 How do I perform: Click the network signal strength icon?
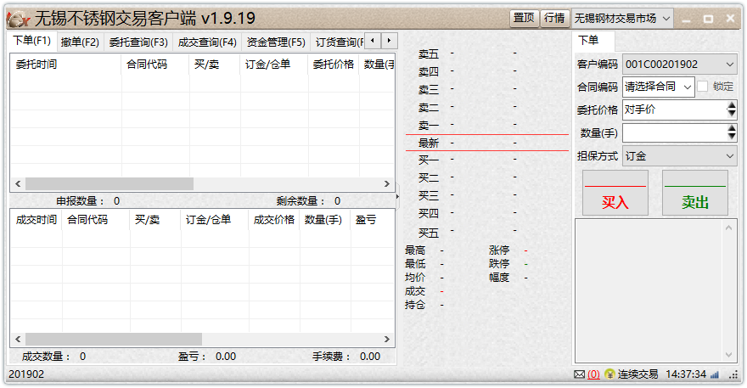(714, 374)
